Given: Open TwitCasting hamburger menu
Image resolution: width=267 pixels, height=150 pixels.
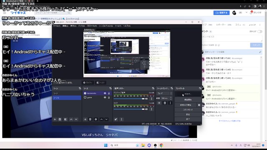Looking at the screenshot, I should [5, 13].
